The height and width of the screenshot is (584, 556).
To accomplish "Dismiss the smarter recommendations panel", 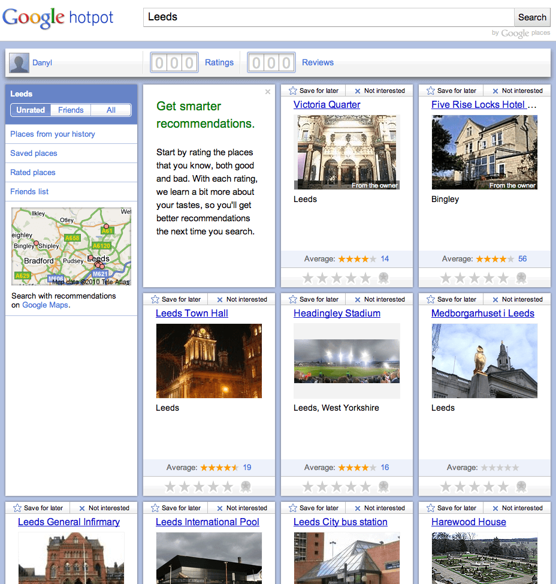I will 268,92.
